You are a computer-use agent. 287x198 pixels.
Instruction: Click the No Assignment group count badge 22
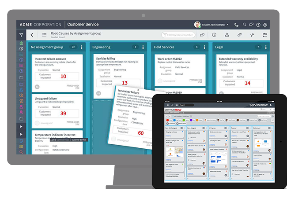pos(73,47)
